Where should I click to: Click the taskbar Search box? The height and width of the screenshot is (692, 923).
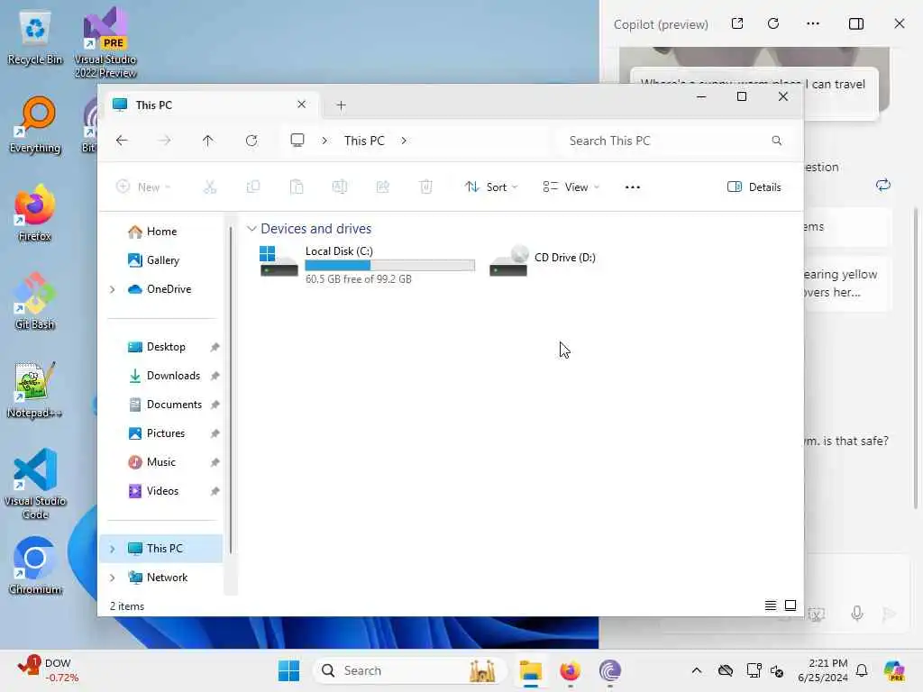(410, 670)
